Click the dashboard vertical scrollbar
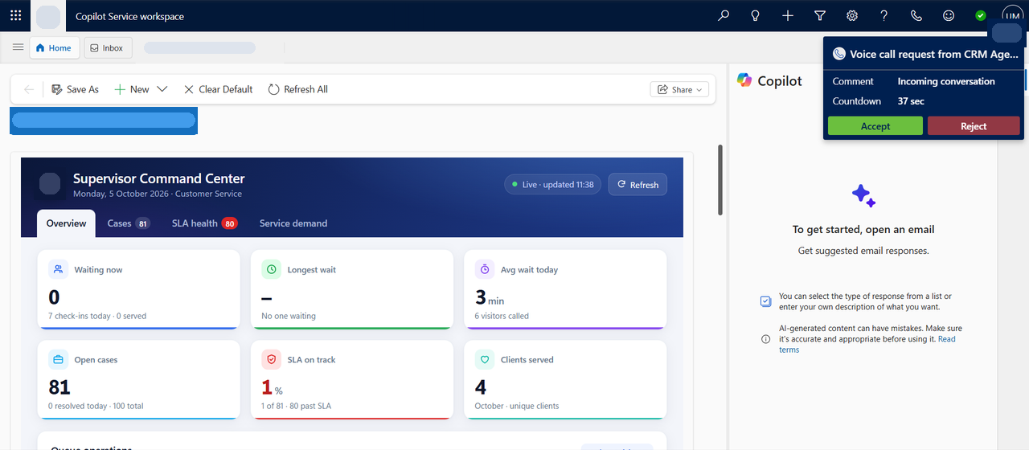This screenshot has width=1029, height=450. (720, 180)
